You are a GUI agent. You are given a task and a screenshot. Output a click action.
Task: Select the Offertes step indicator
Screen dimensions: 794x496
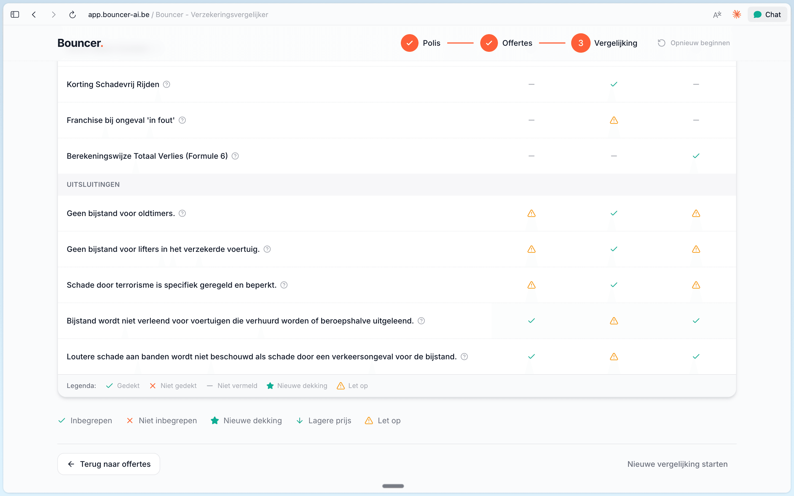tap(489, 43)
